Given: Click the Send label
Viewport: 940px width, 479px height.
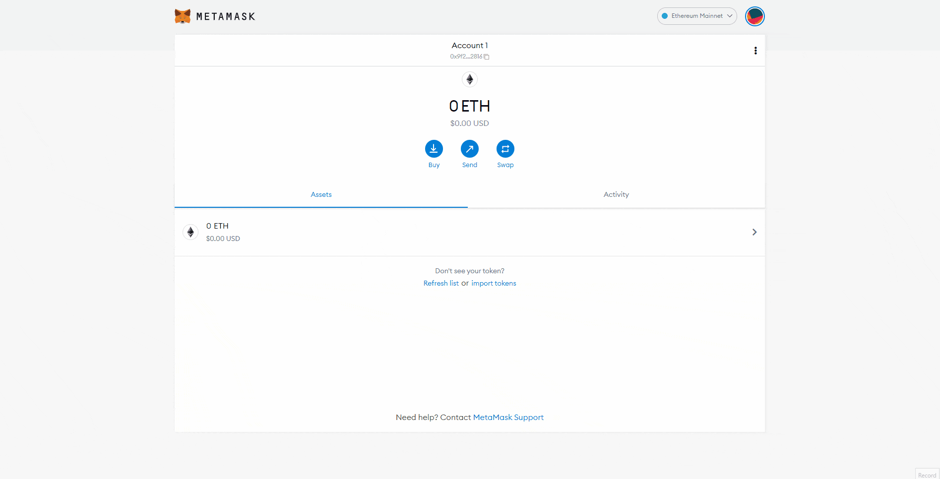Looking at the screenshot, I should [470, 165].
